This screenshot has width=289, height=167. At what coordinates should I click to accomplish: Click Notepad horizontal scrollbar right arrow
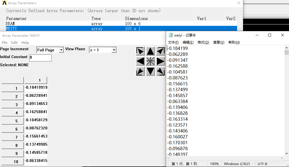282,158
